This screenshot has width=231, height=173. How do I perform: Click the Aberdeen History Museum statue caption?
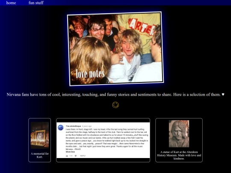click(x=179, y=155)
